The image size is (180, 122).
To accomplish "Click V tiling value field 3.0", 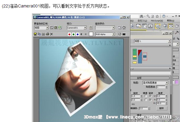I will 136,100.
